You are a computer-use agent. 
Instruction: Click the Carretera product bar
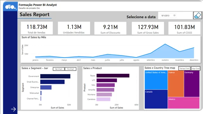pos(103,99)
